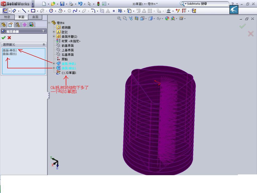Cancel the 相交曲線 with red X
257x193 pixels.
(9, 38)
